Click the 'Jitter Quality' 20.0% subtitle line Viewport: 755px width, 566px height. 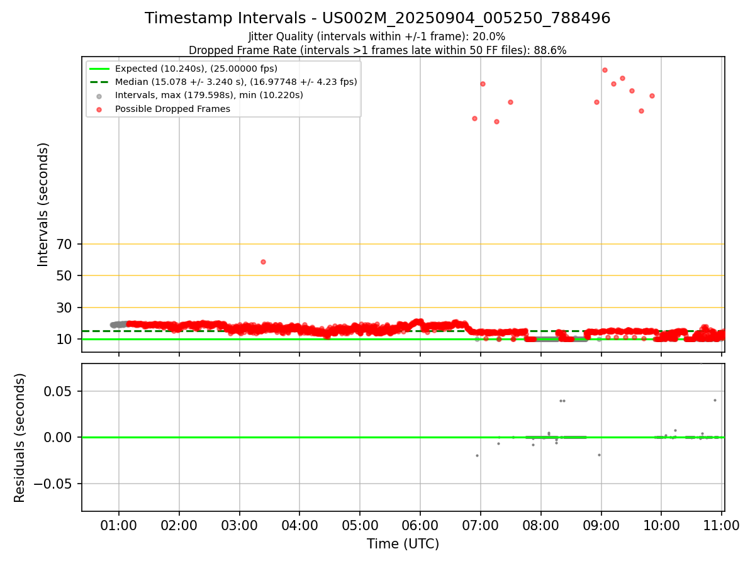click(x=377, y=37)
